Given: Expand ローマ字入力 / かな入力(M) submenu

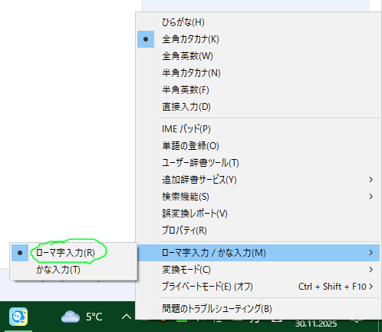Looking at the screenshot, I should tap(259, 253).
